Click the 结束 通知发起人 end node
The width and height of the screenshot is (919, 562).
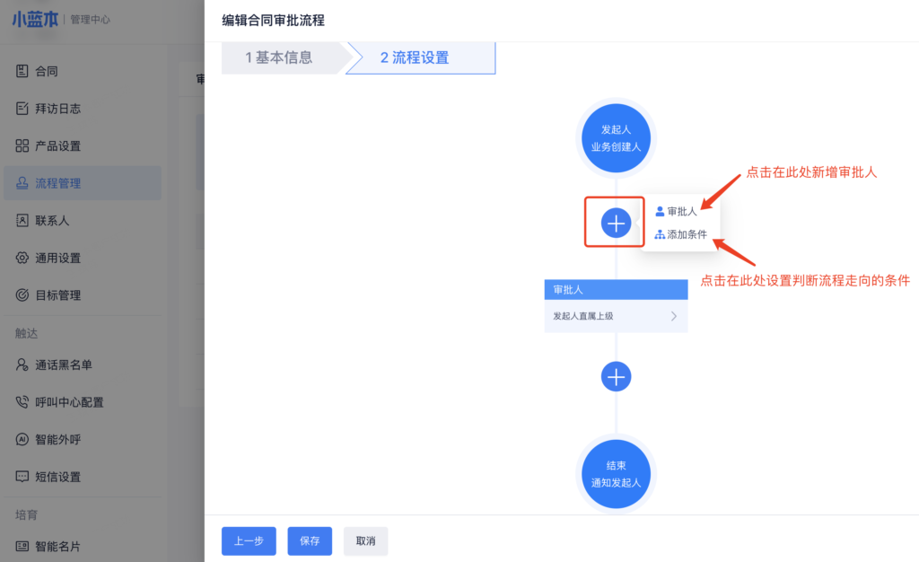(x=616, y=474)
